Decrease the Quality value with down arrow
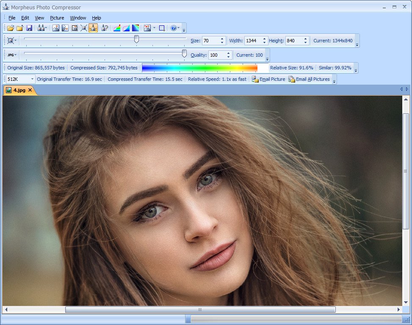 click(x=228, y=57)
